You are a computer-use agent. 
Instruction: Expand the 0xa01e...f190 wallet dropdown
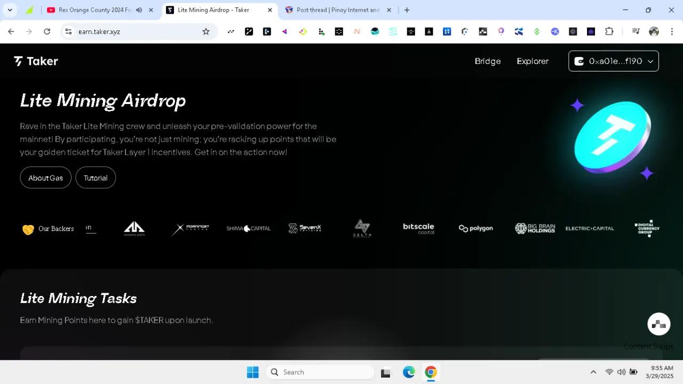coord(614,61)
